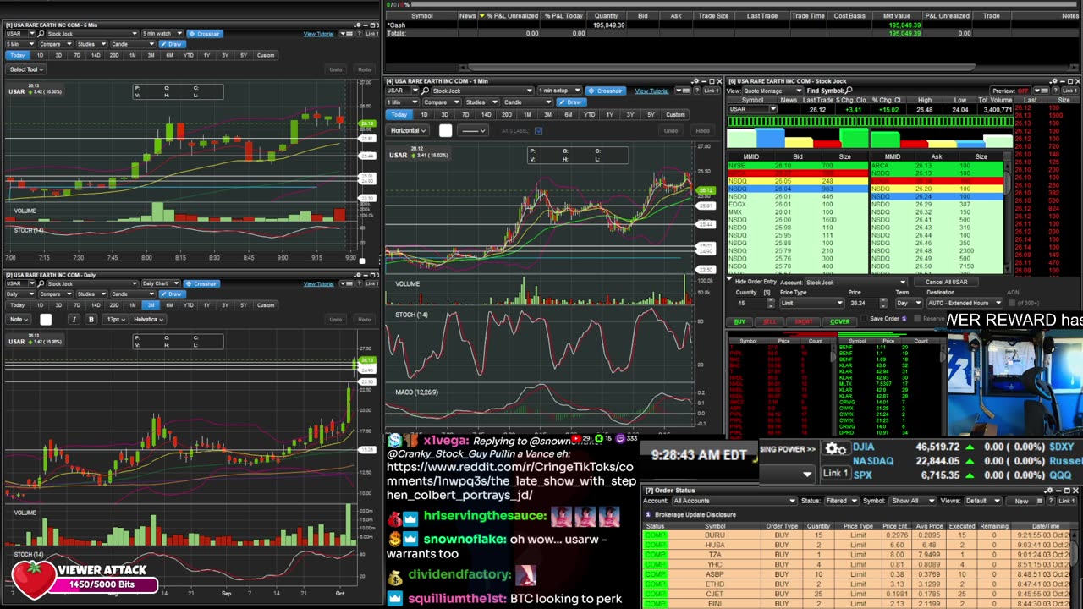Open help question mark in 5 Min chart
Viewport: 1083px width, 609px height.
[x=359, y=34]
